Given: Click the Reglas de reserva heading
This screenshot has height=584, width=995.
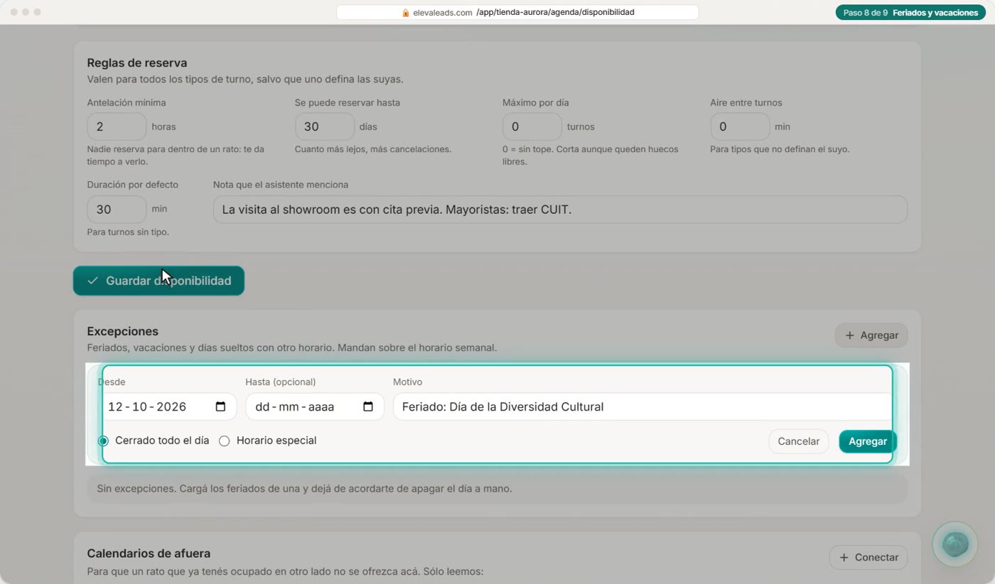Looking at the screenshot, I should [137, 63].
